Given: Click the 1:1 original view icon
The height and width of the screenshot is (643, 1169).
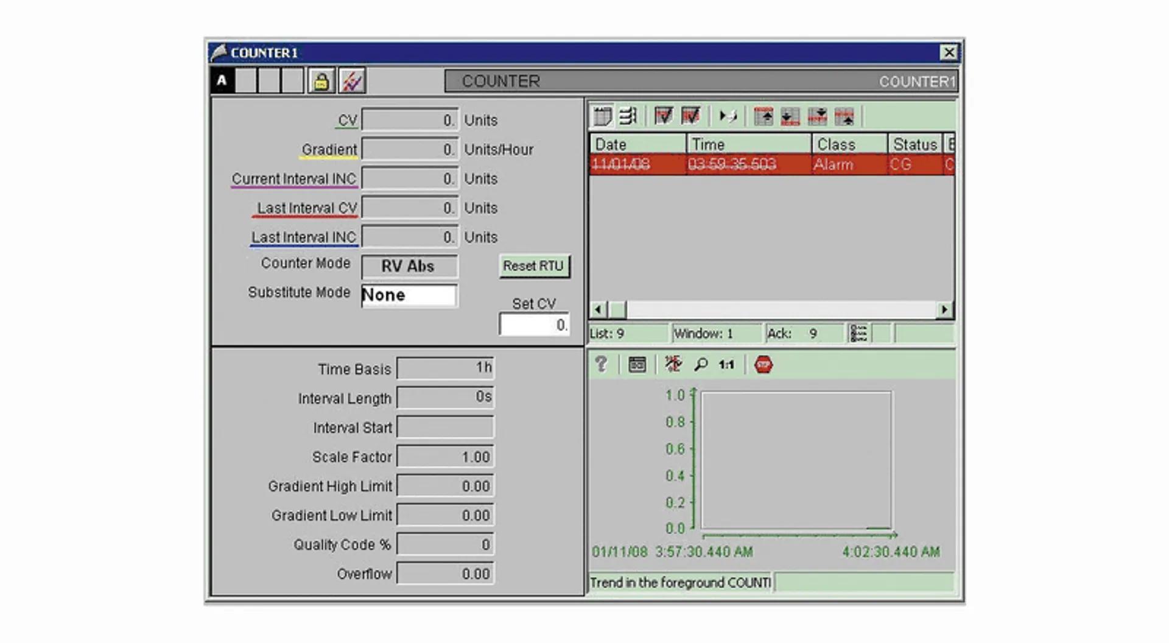Looking at the screenshot, I should pyautogui.click(x=726, y=365).
